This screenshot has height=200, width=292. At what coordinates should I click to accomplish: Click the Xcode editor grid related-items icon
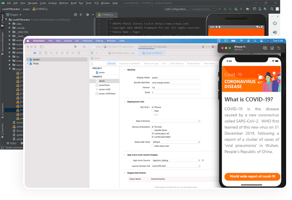92,53
